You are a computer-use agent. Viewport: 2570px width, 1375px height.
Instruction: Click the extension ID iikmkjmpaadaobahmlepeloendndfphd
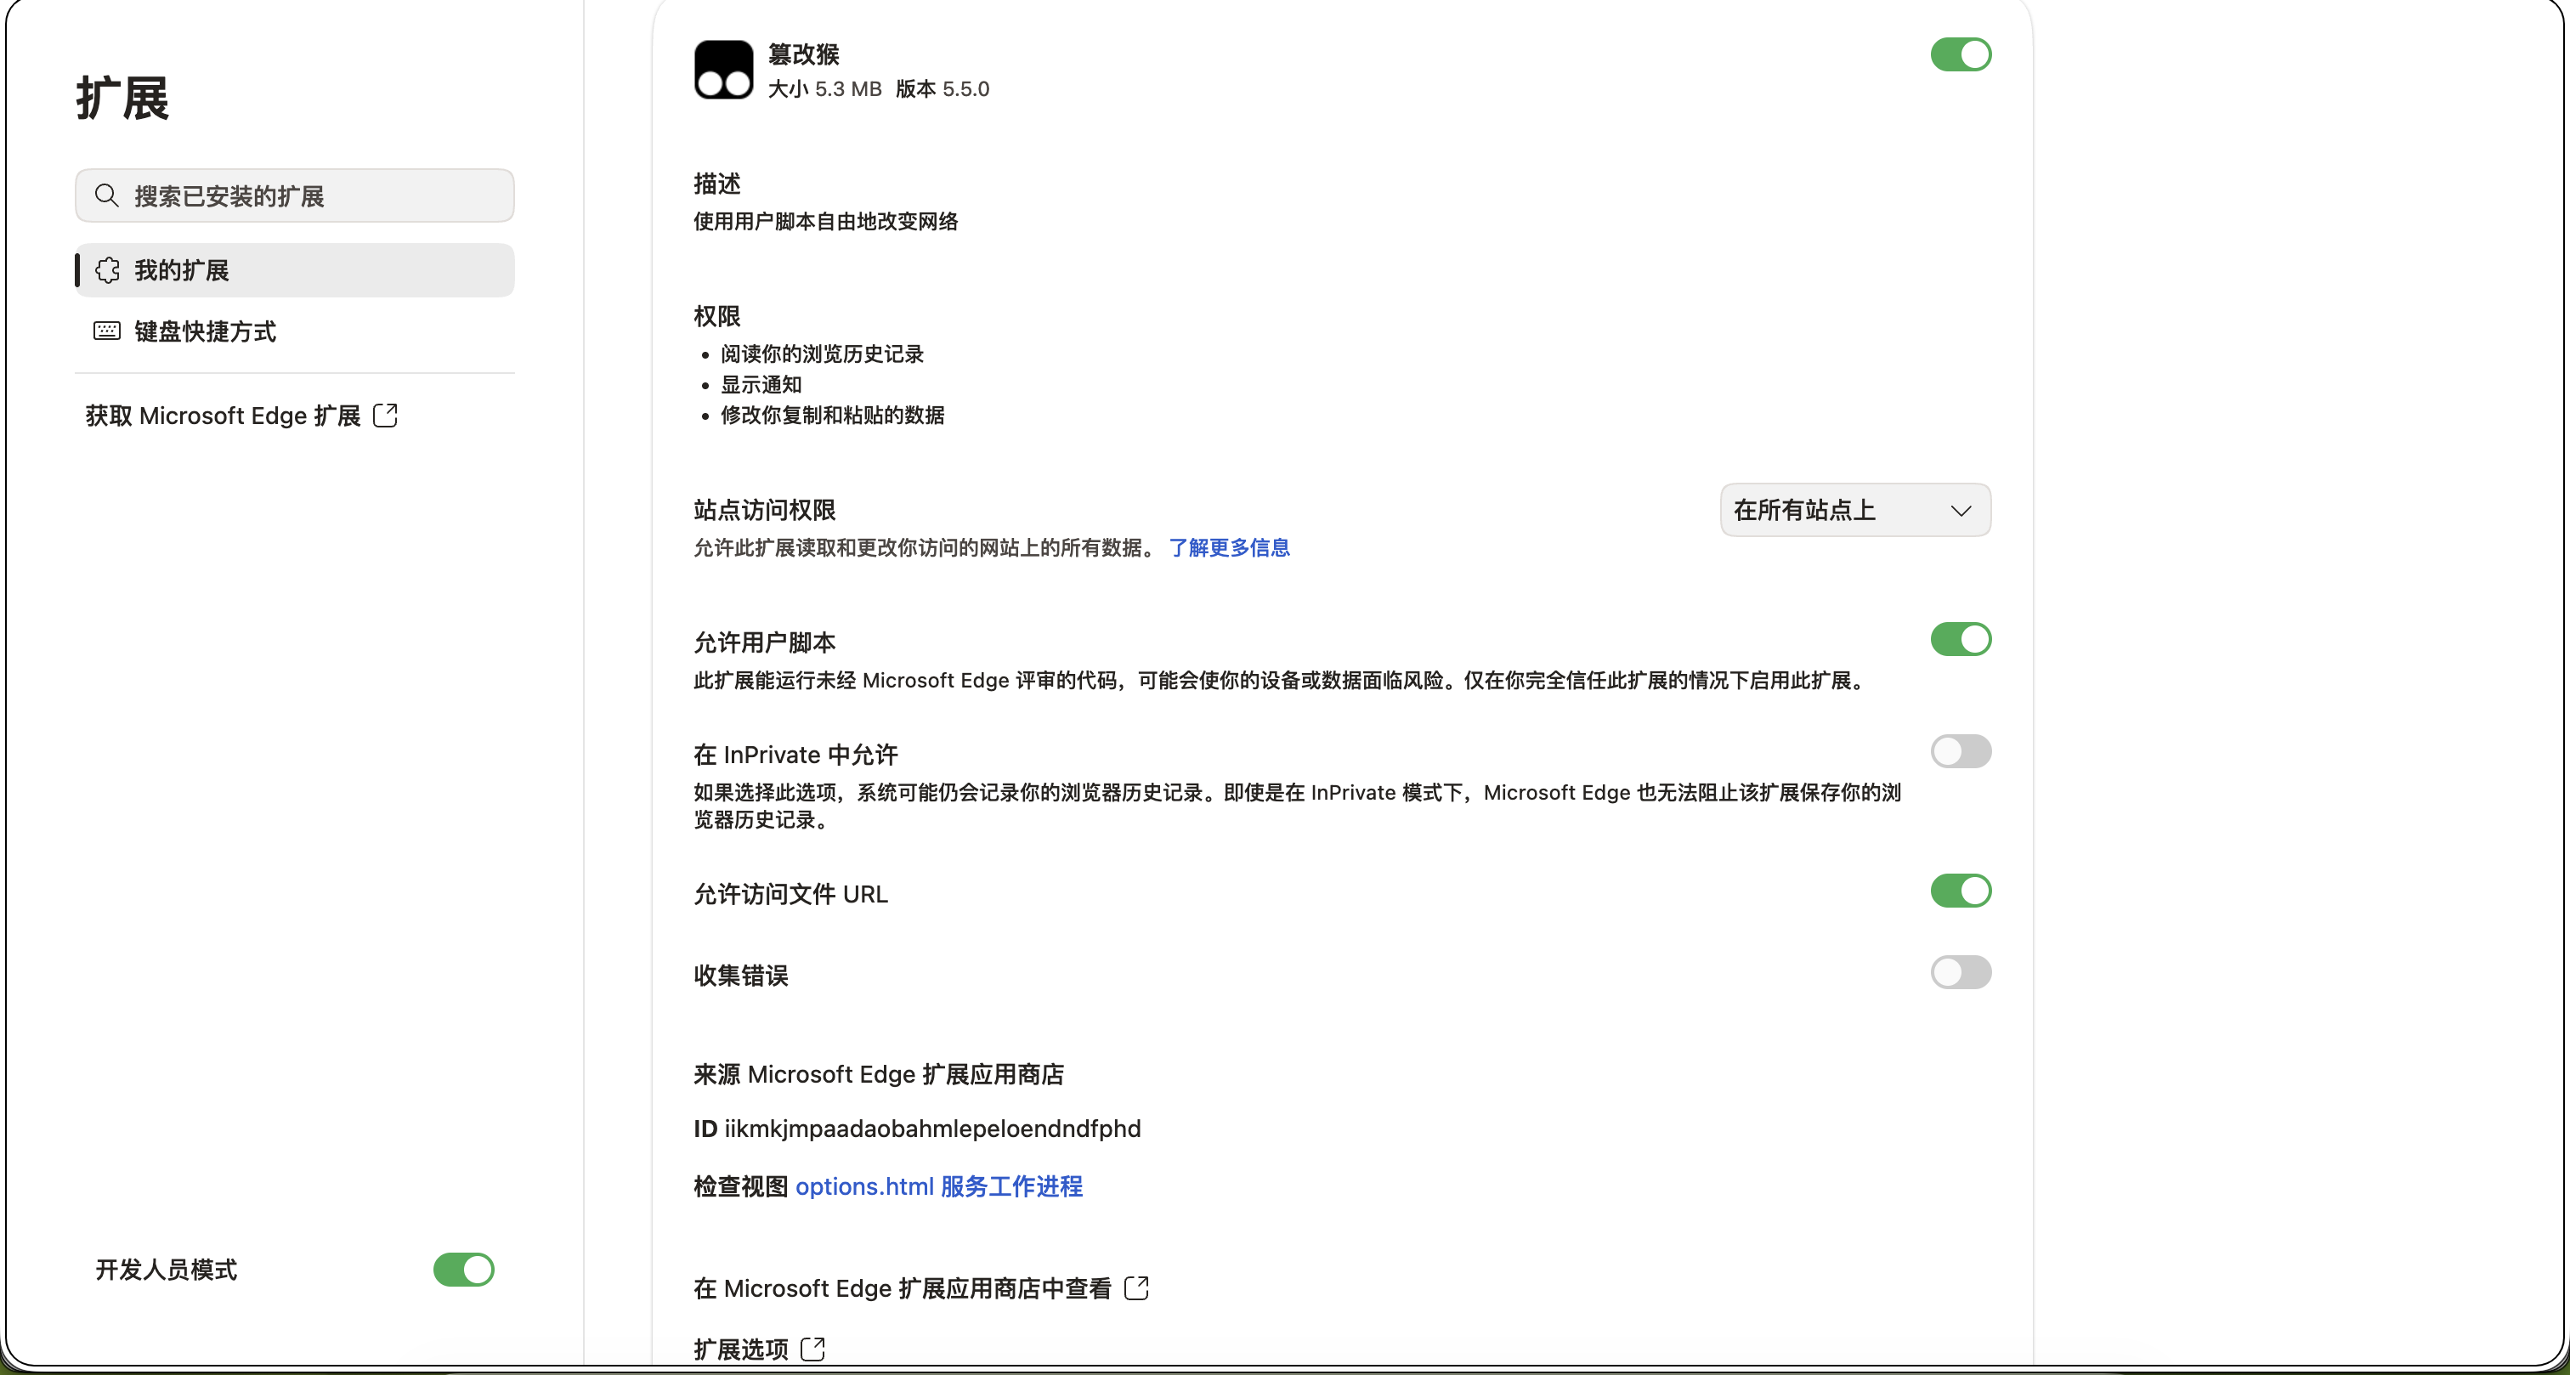tap(933, 1129)
